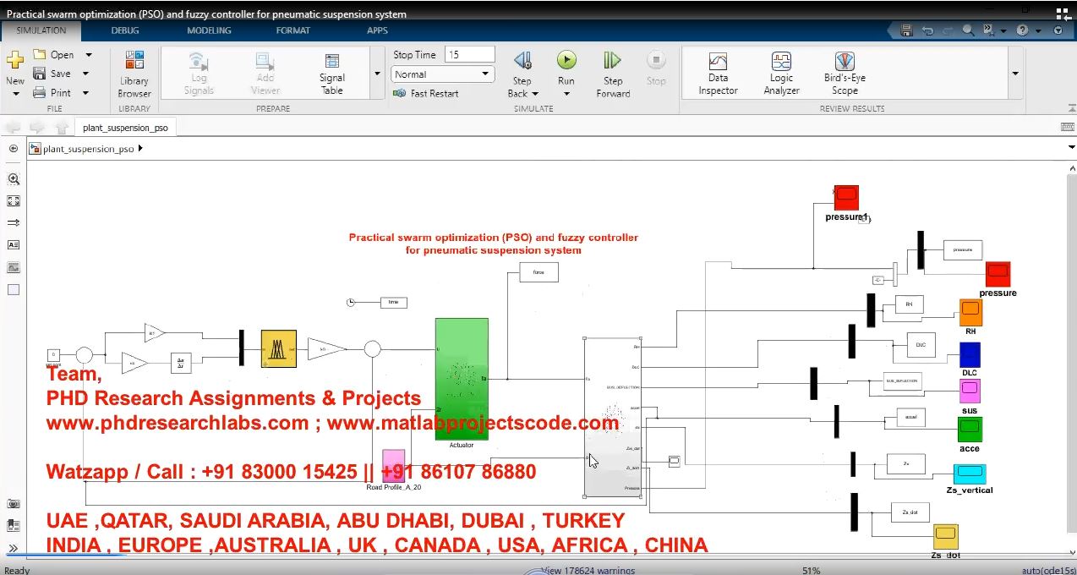
Task: Click the Fit to View palette icon
Action: pos(13,201)
